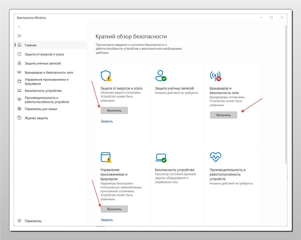Open Параметры для семьи in sidebar
The image size is (301, 240).
(50, 109)
